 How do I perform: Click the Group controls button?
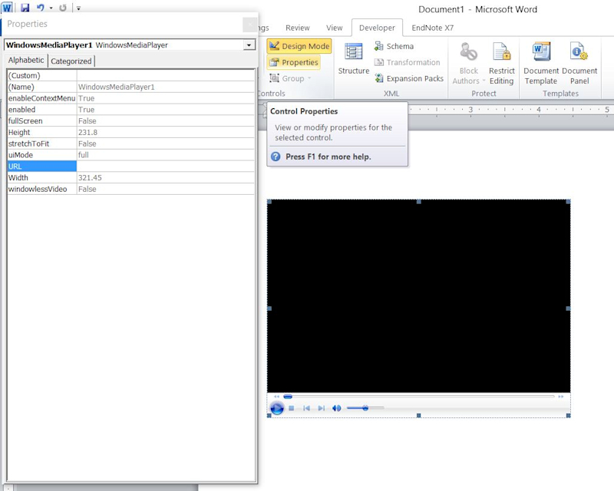coord(290,78)
